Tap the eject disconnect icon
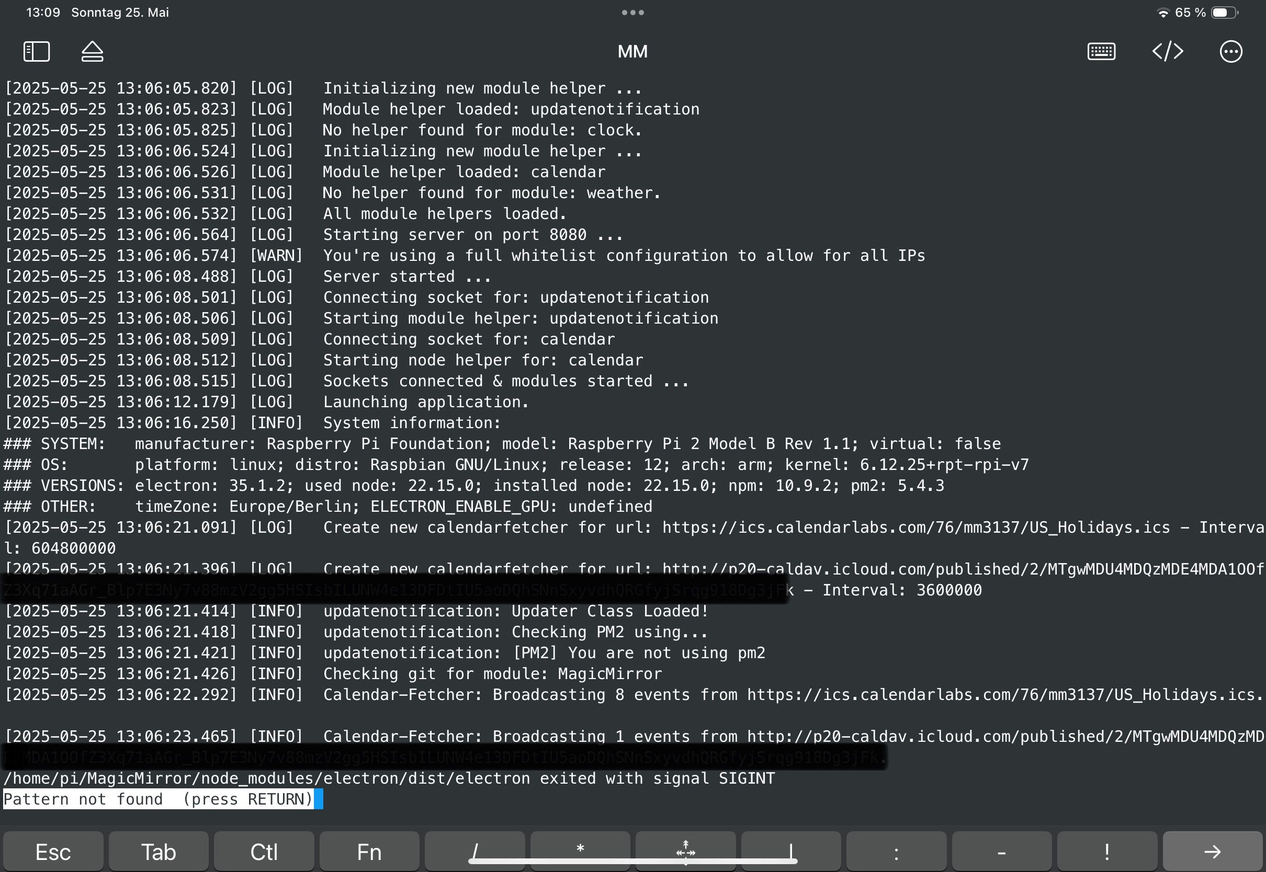Viewport: 1266px width, 872px height. point(93,52)
